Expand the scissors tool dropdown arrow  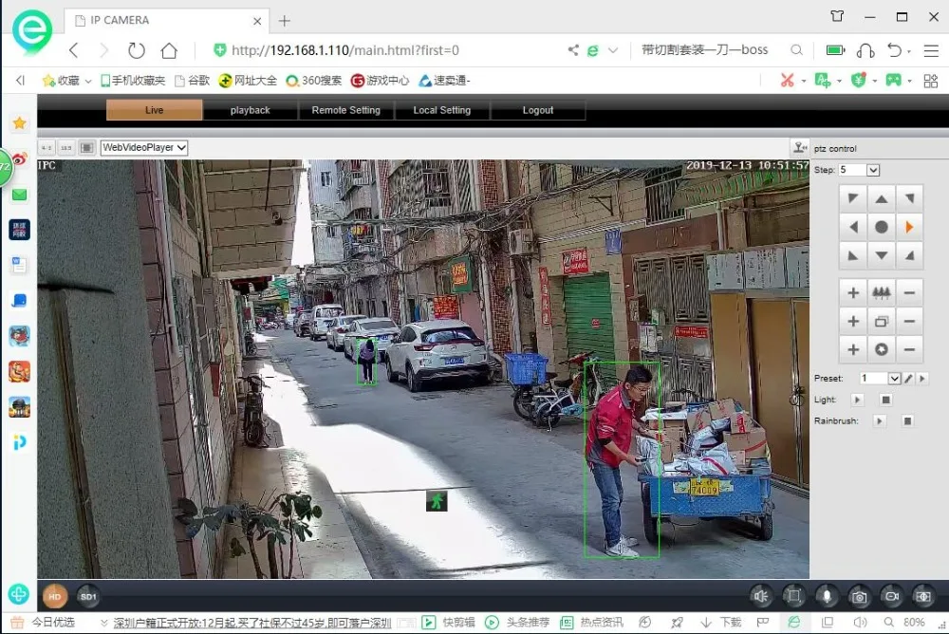click(x=804, y=81)
